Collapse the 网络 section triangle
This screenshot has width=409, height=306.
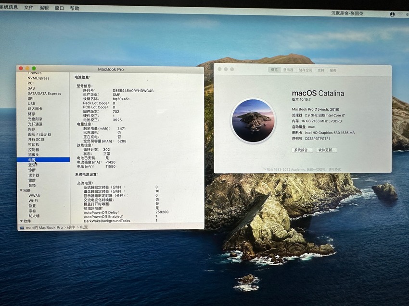point(21,190)
